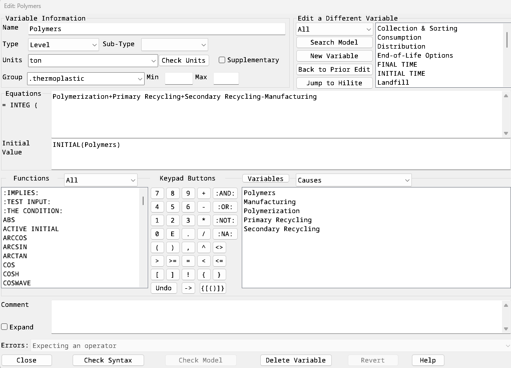Screen dimensions: 511x368
Task: Open the Sub-Type dropdown
Action: 174,45
